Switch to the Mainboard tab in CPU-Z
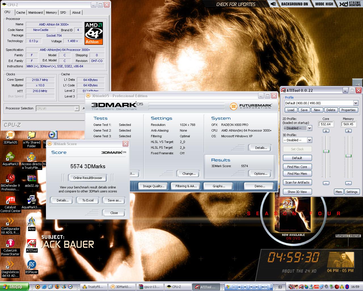 (x=35, y=13)
